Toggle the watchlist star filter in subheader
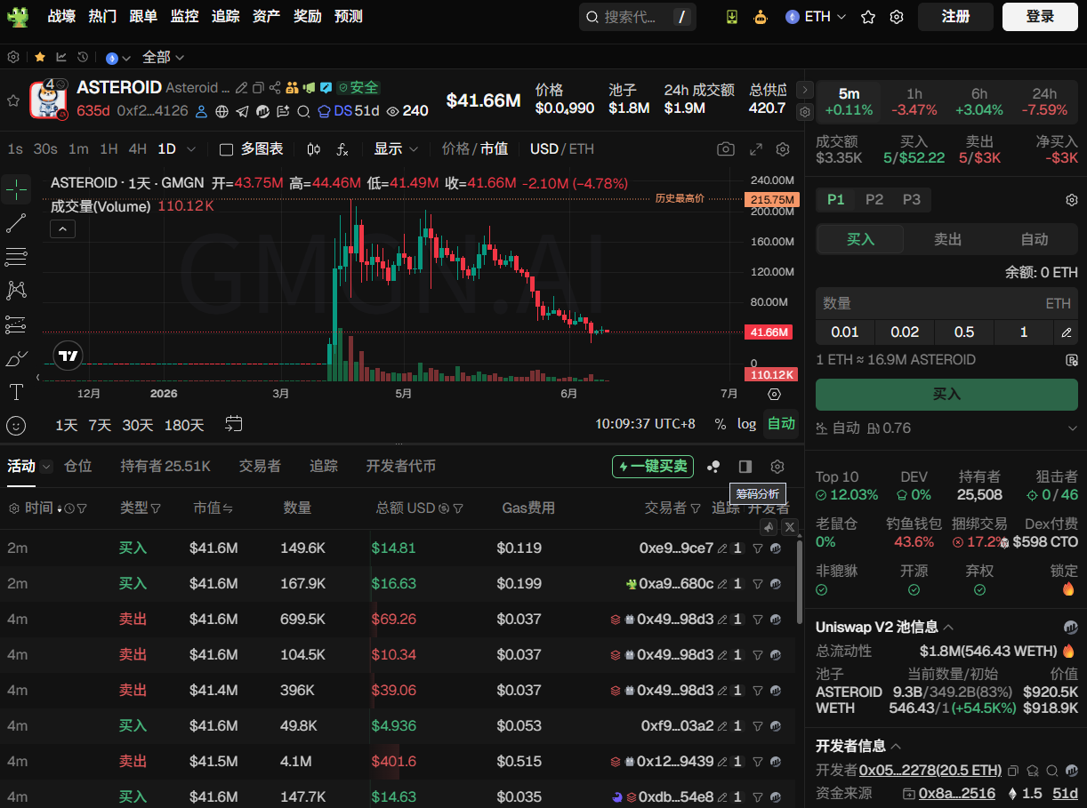 coord(40,57)
